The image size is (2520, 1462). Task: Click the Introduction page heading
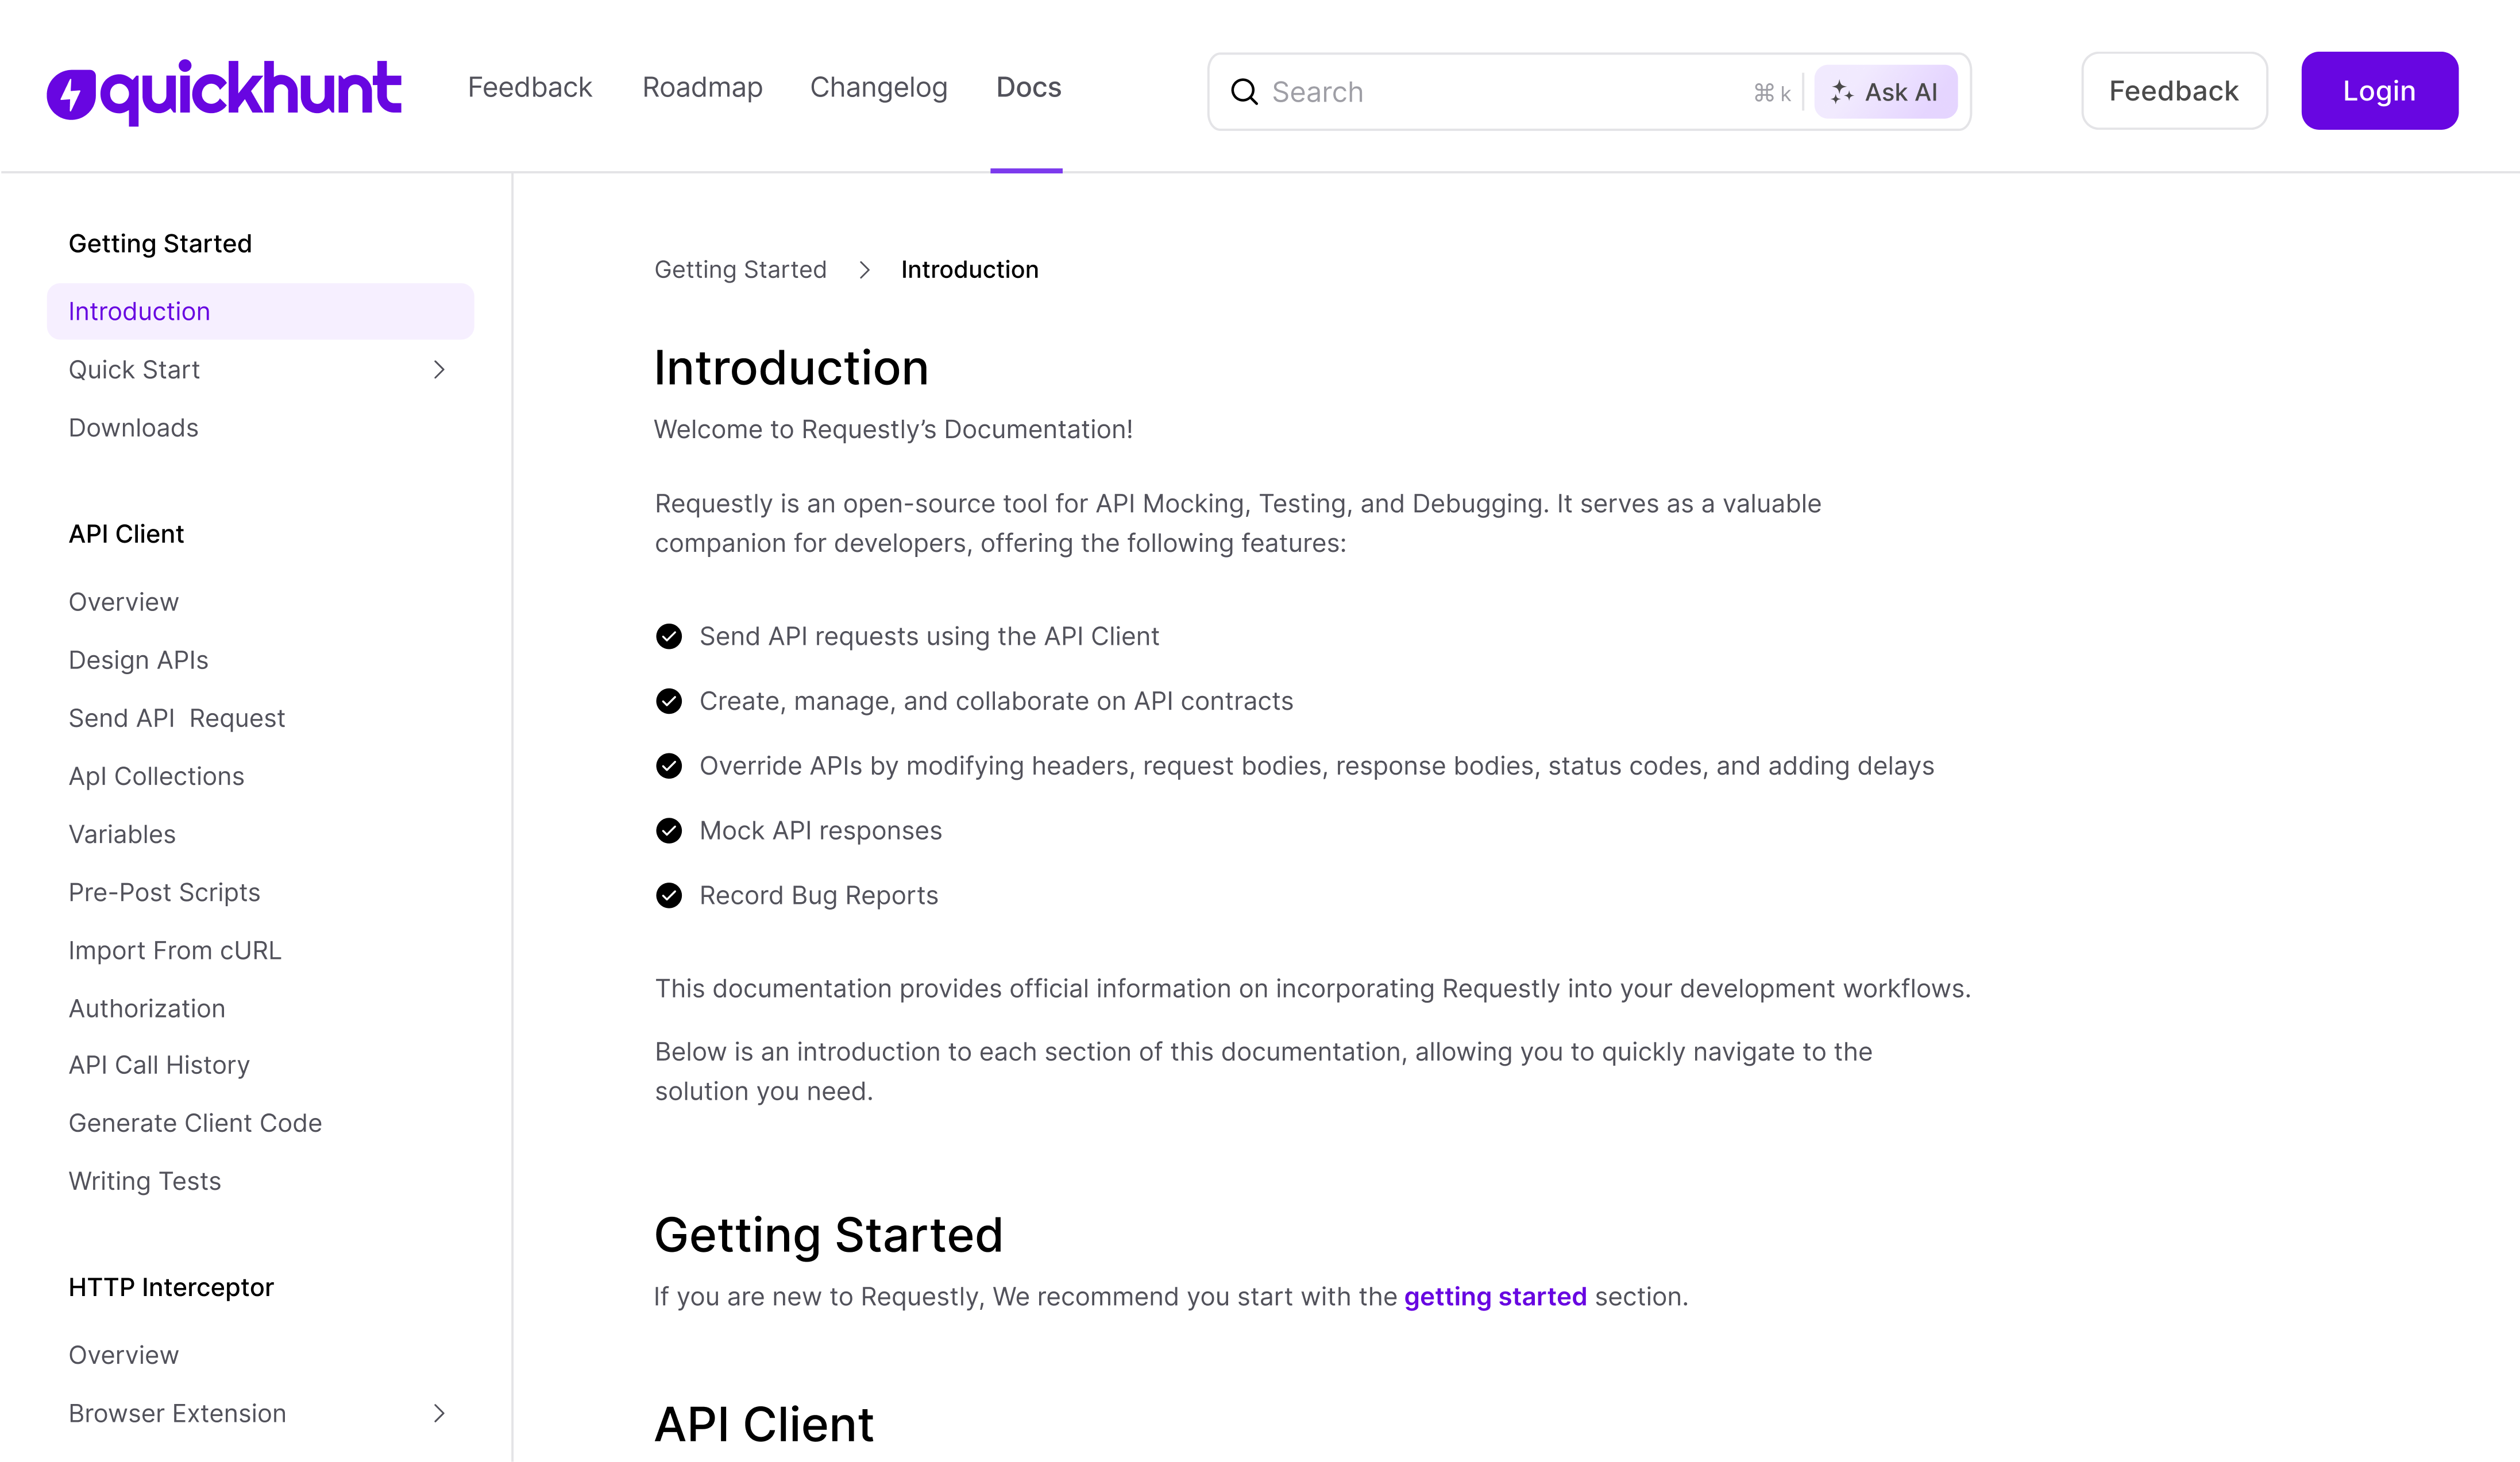pyautogui.click(x=791, y=369)
